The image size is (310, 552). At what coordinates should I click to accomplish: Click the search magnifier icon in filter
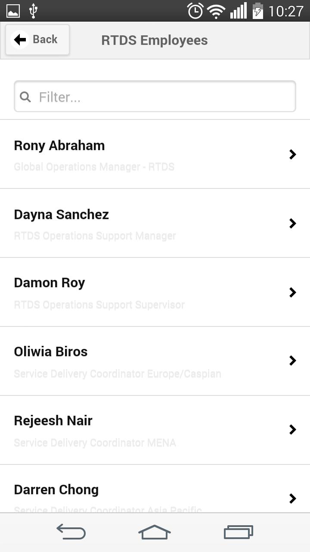pos(25,97)
